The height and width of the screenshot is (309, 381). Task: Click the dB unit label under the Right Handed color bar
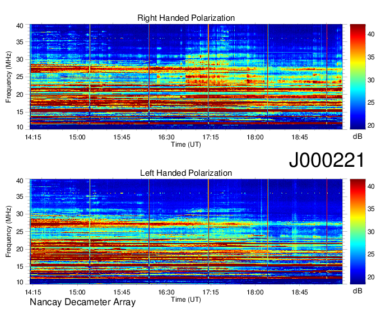pyautogui.click(x=357, y=137)
